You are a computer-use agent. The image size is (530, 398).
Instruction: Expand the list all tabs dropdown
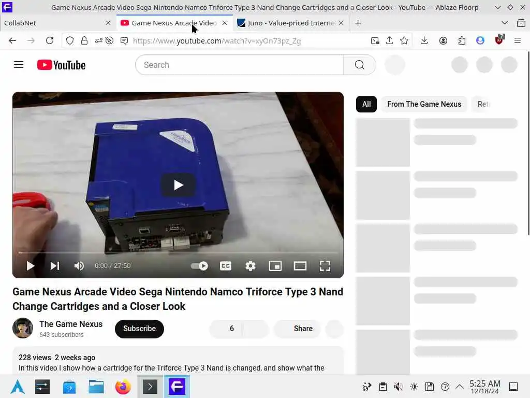505,23
